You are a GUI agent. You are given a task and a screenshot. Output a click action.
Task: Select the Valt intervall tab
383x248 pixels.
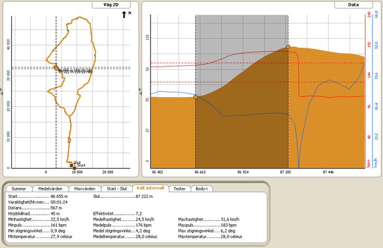(x=148, y=188)
